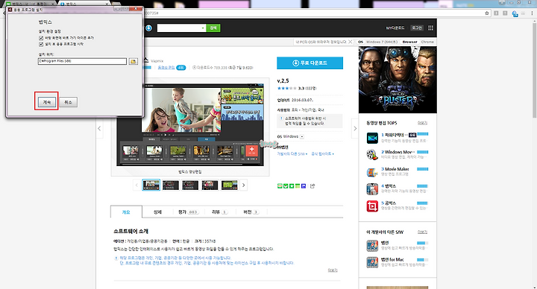537x289 pixels.
Task: Click the 동영상 편집 category link
Action: point(166,68)
